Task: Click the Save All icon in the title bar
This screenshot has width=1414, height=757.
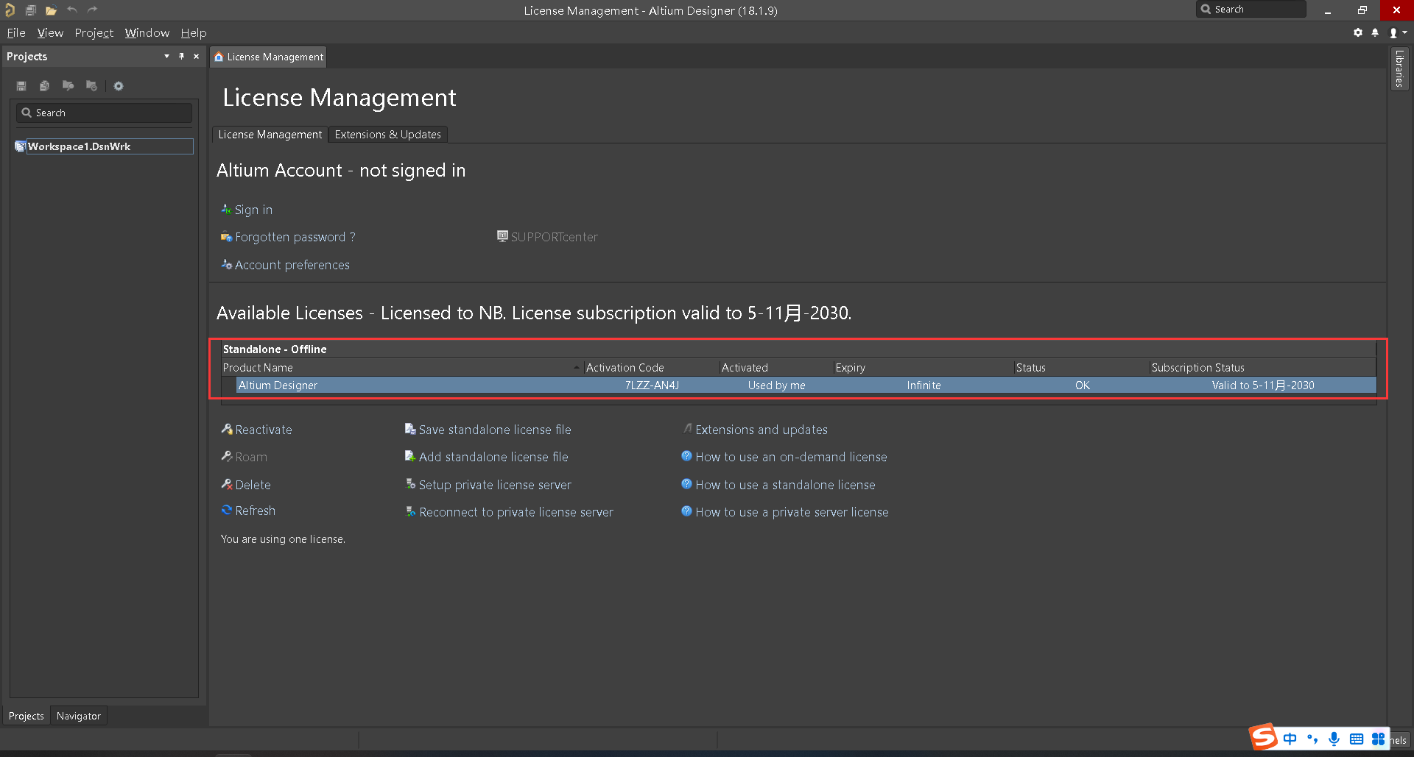Action: tap(30, 10)
